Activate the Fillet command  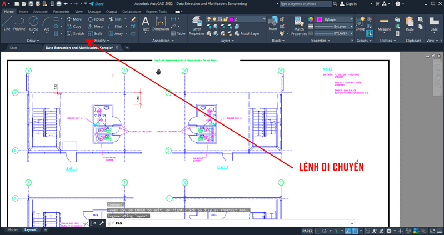116,26
